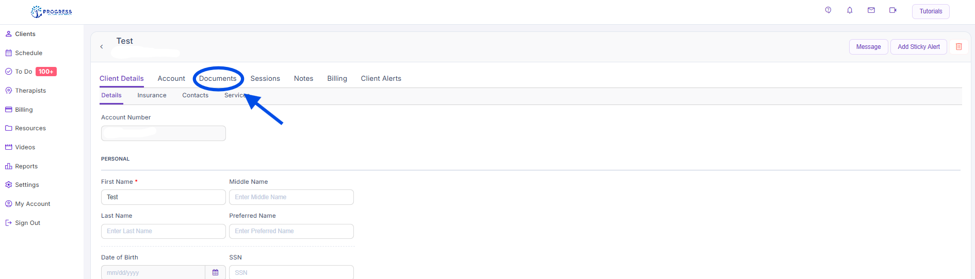The image size is (975, 279).
Task: Open Clients in the sidebar
Action: tap(25, 34)
